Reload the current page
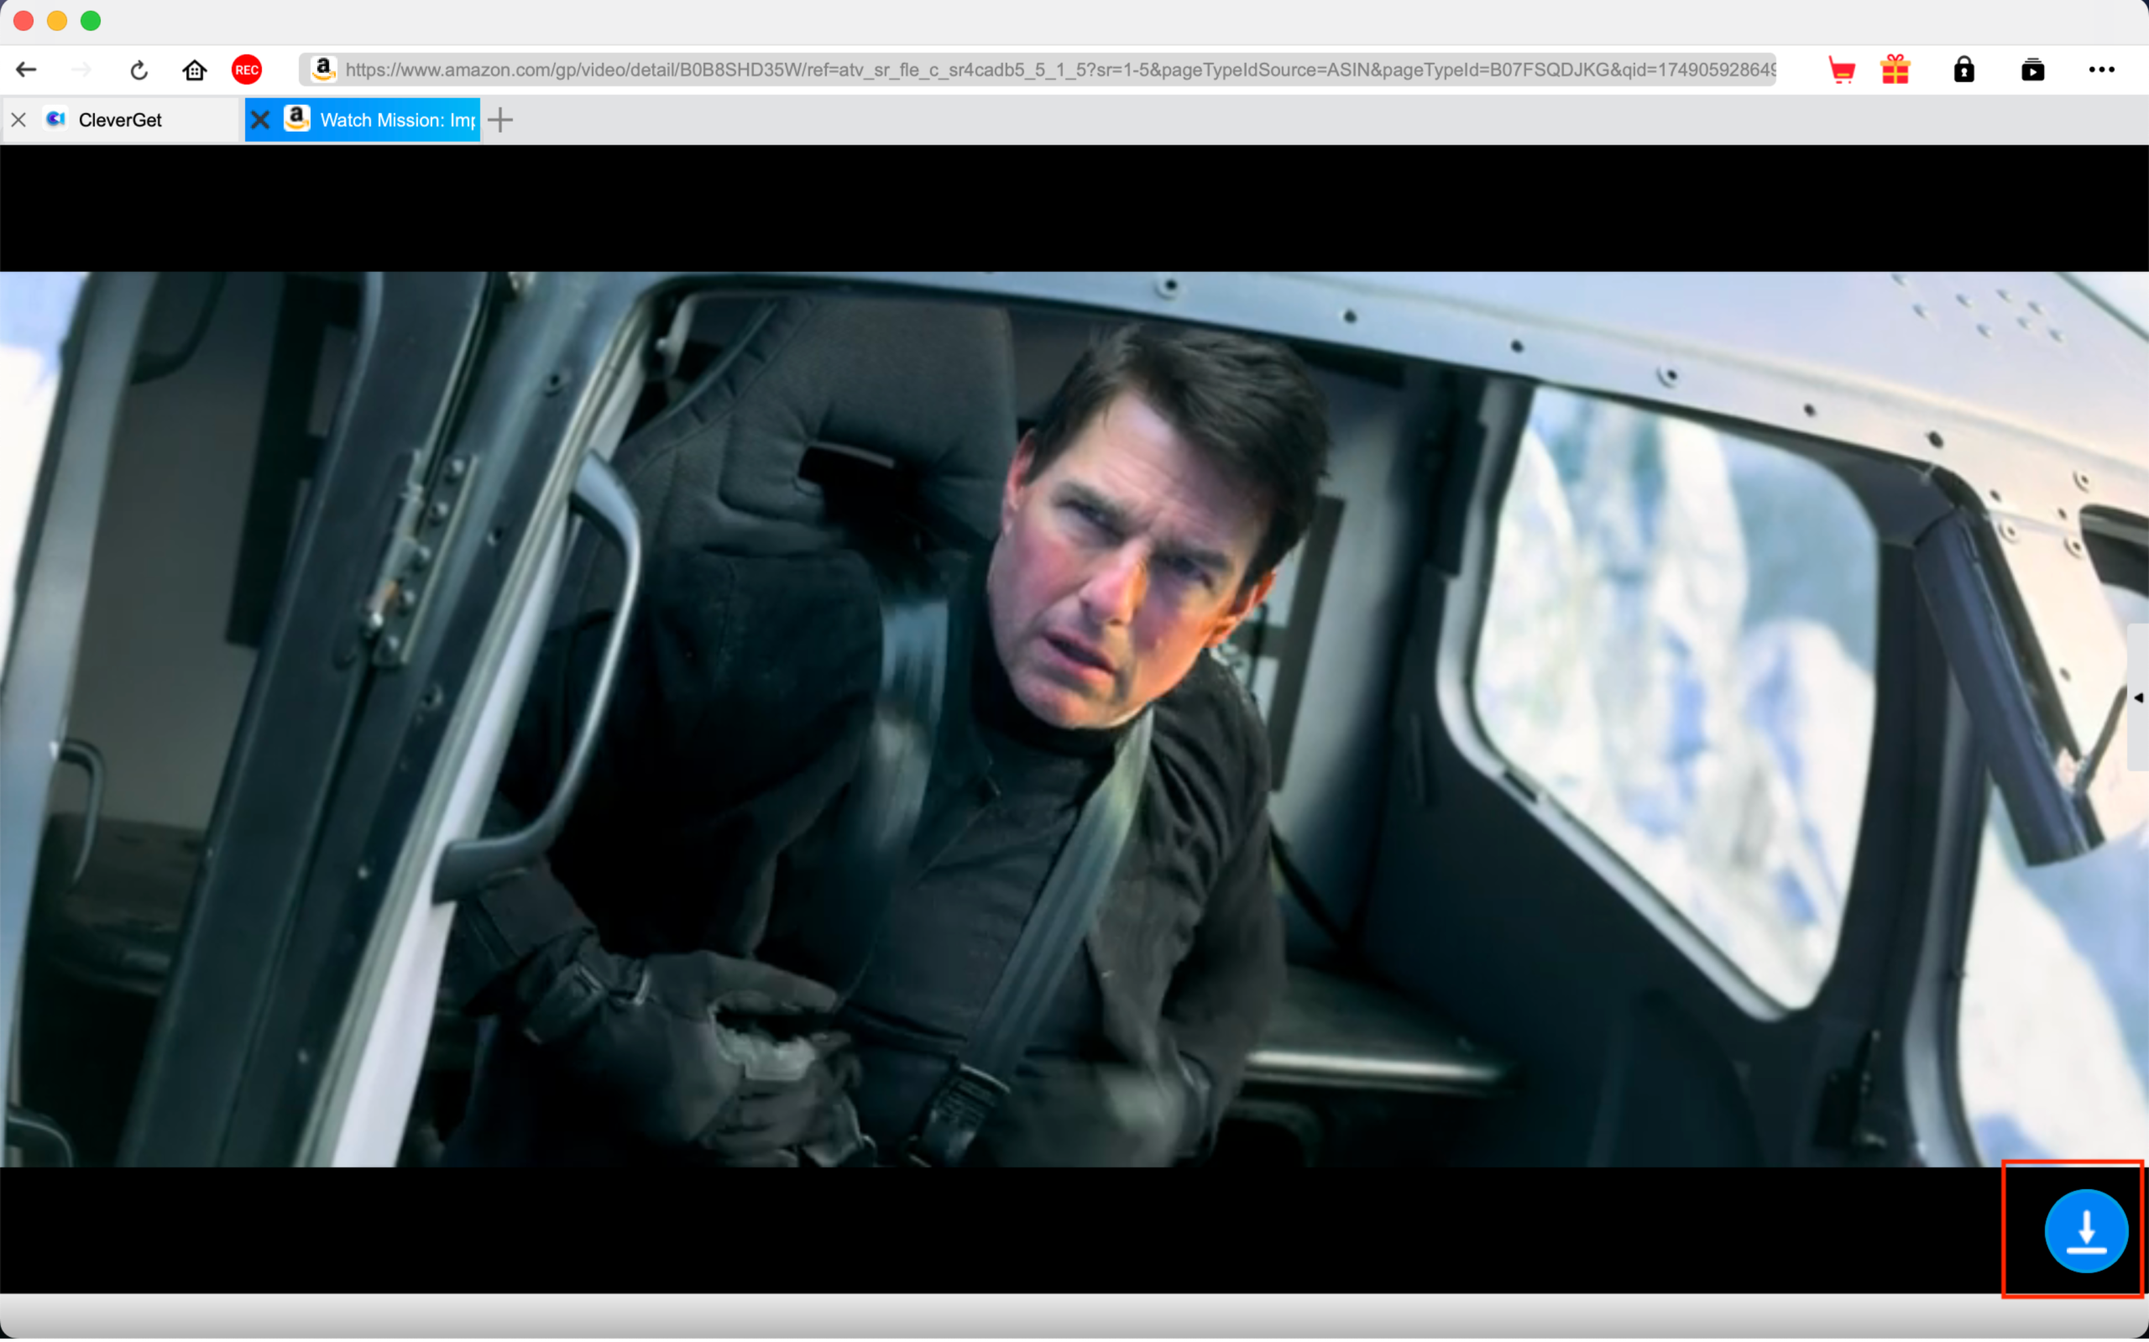The height and width of the screenshot is (1342, 2149). 139,70
